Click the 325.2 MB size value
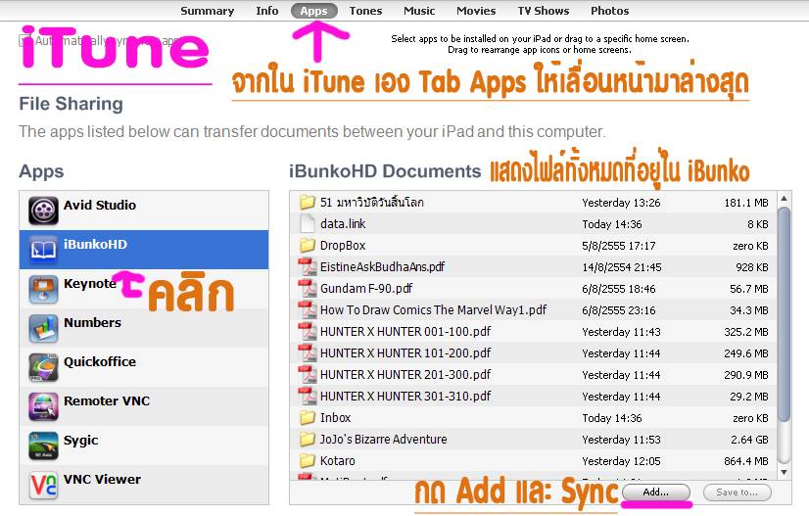Viewport: 809px width, 516px height. (746, 332)
